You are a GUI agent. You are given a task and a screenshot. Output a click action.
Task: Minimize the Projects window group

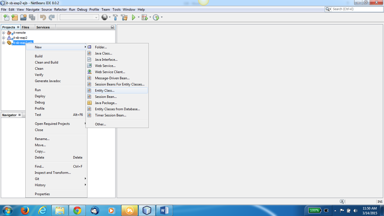click(x=112, y=27)
